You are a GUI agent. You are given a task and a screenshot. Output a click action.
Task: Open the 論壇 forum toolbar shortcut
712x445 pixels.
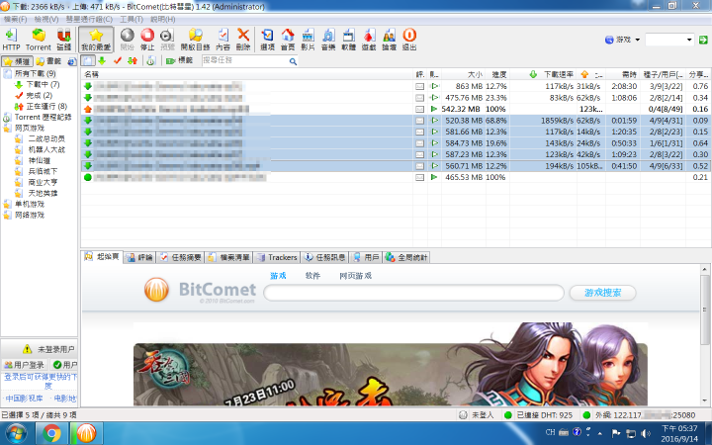click(x=390, y=40)
